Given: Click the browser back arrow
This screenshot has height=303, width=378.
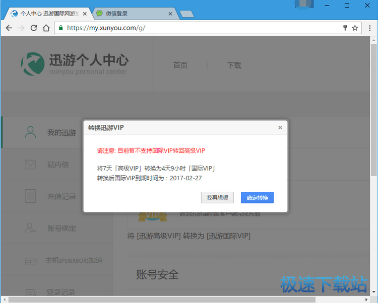Looking at the screenshot, I should click(9, 28).
